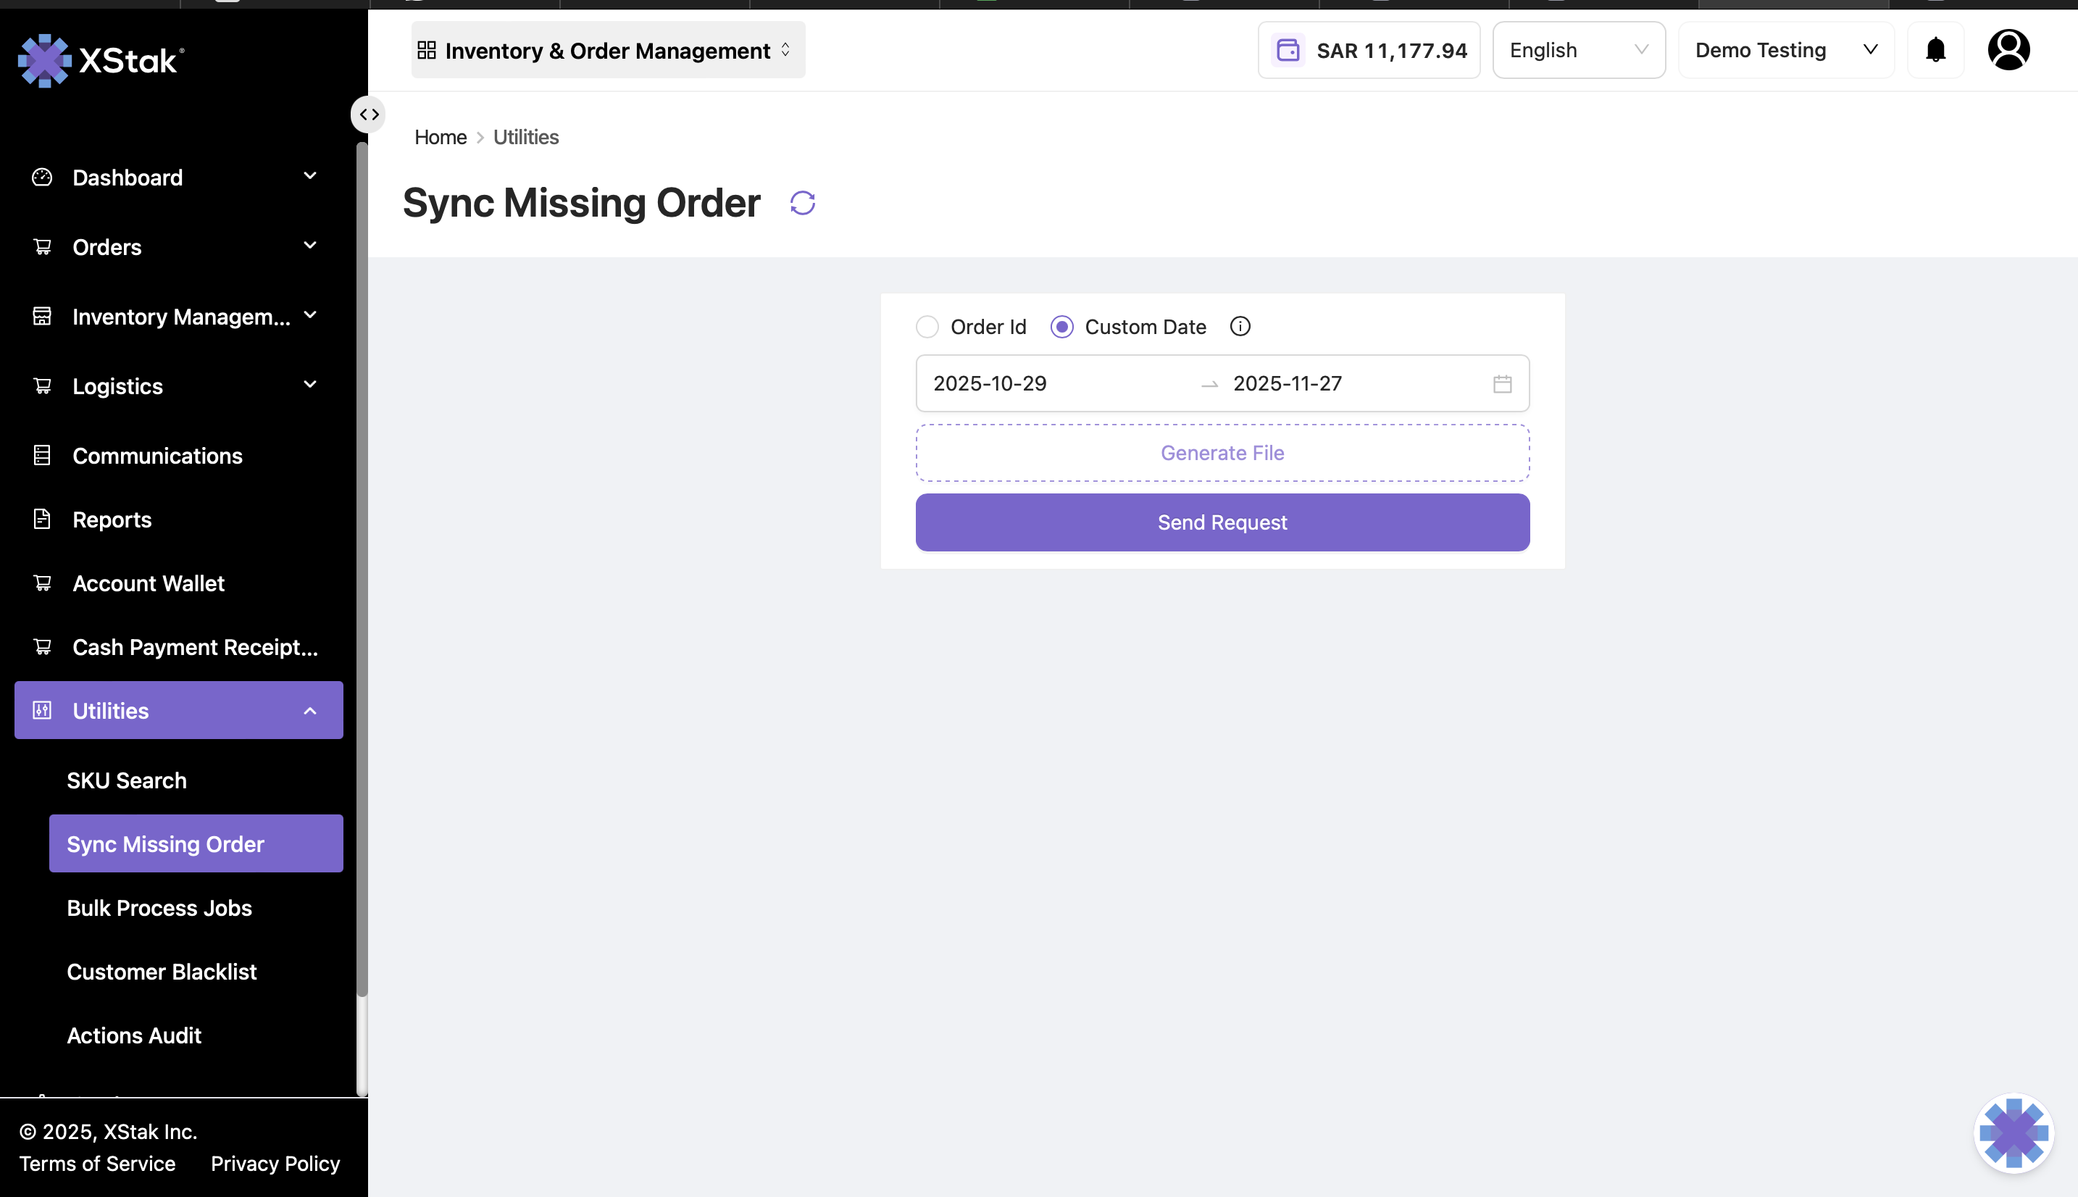Click the start date field 2025-10-29

click(990, 384)
